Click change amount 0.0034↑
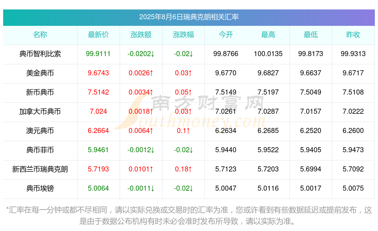 pyautogui.click(x=141, y=92)
